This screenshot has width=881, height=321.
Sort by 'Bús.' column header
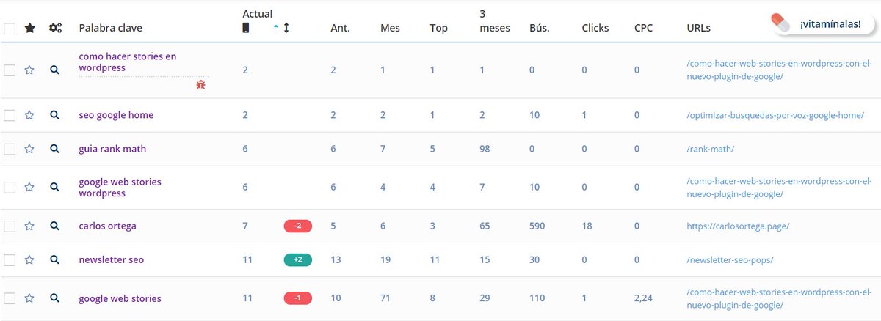click(x=540, y=28)
